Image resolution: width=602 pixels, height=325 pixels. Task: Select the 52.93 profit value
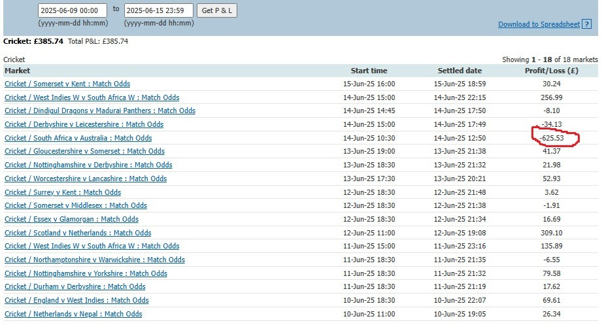(x=552, y=179)
